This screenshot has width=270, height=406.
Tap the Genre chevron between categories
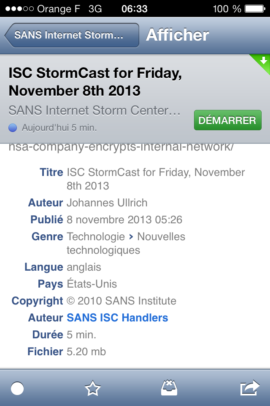[x=131, y=237]
